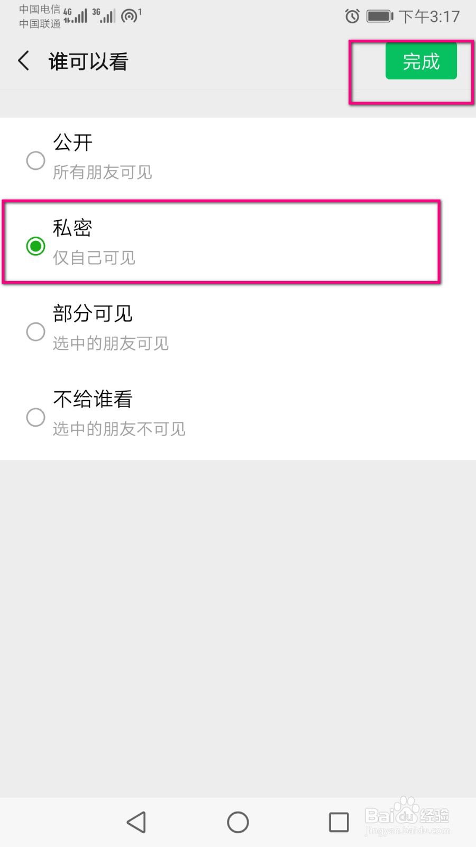Tap the alarm clock status icon
Screen dimensions: 476x847
pyautogui.click(x=352, y=16)
